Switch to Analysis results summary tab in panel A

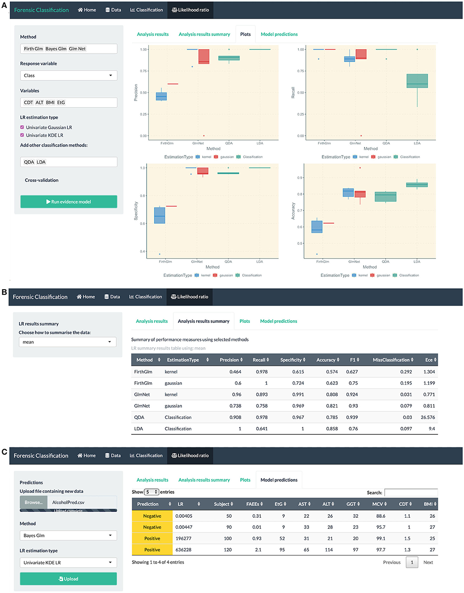205,34
